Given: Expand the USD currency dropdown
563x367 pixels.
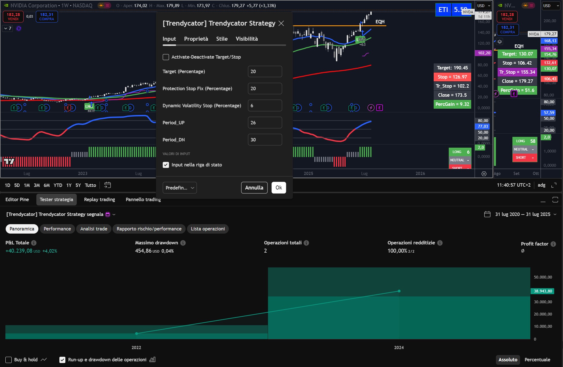Looking at the screenshot, I should tap(484, 6).
